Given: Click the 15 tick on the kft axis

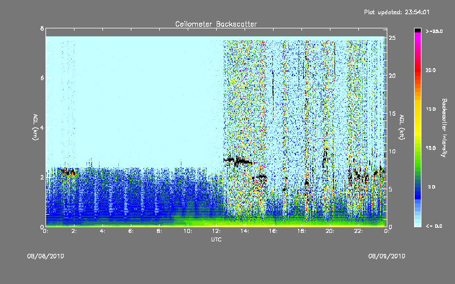Looking at the screenshot, I should [x=392, y=113].
